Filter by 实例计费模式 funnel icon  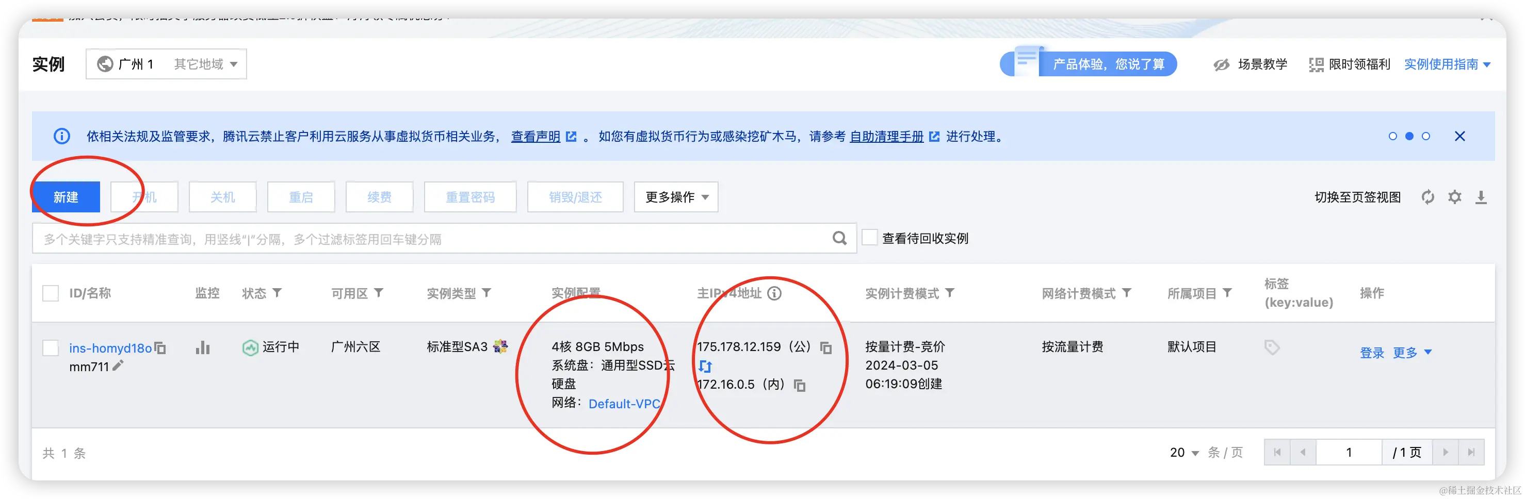click(950, 293)
